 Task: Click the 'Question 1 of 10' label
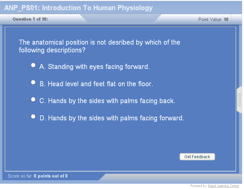point(30,19)
